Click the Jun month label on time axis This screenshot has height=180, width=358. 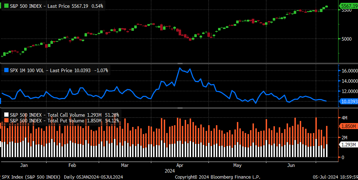pos(291,165)
